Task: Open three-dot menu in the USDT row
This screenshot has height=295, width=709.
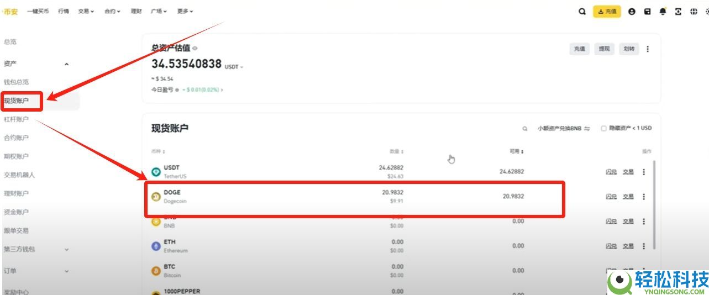Action: tap(643, 172)
